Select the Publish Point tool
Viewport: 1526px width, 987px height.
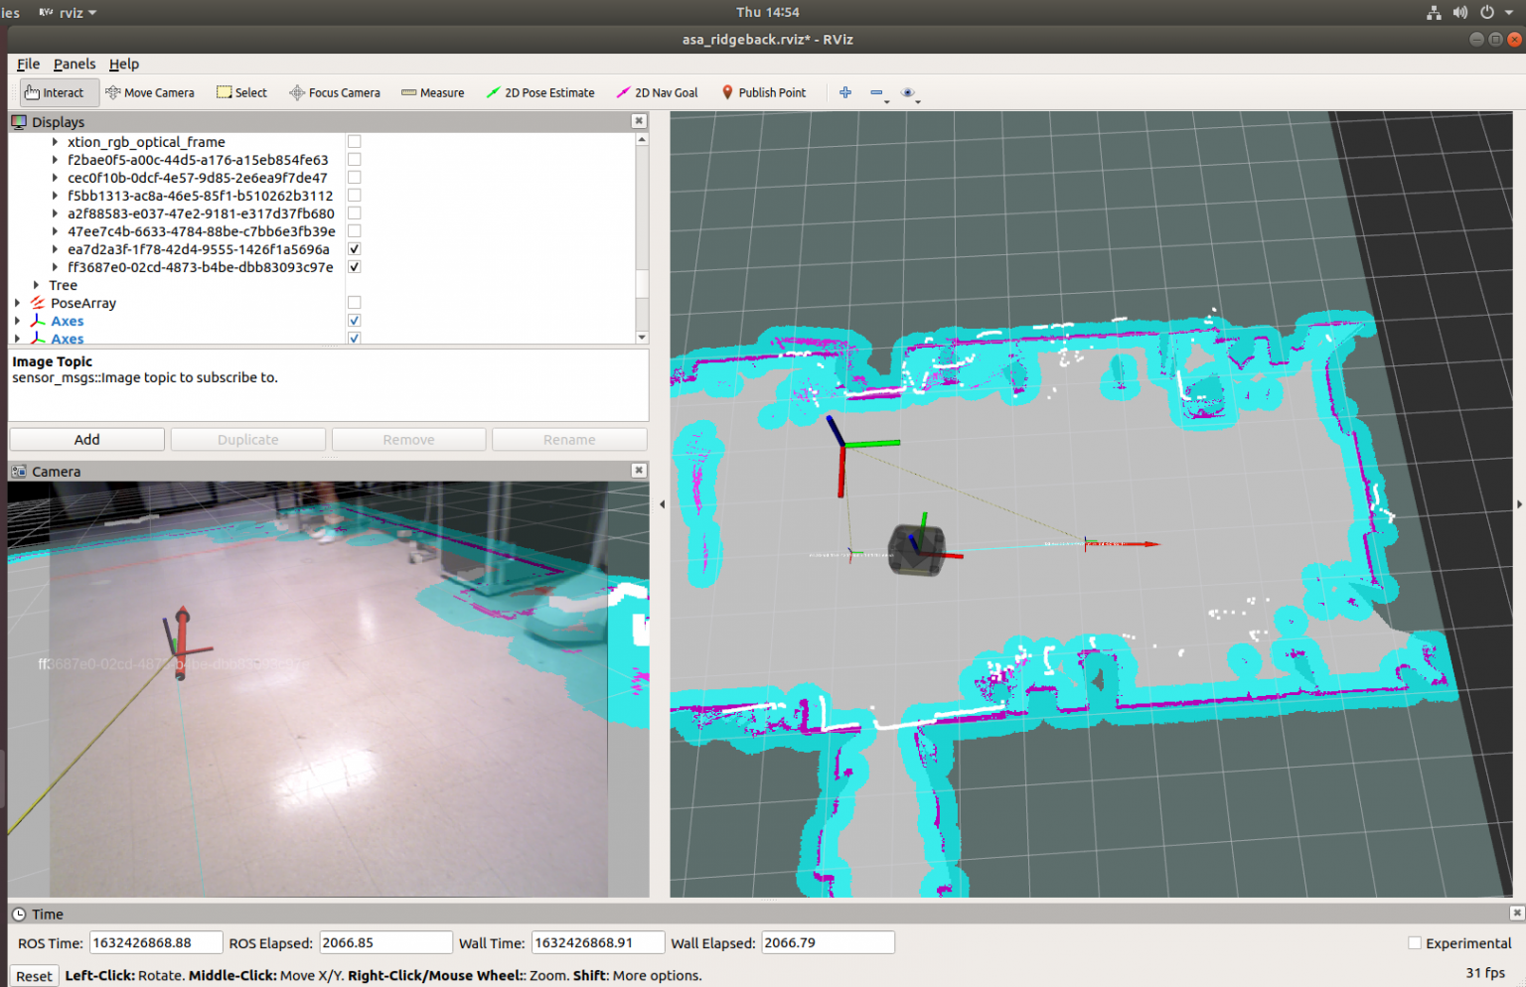pos(764,92)
